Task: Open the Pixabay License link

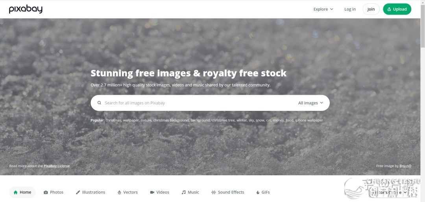Action: [x=57, y=166]
